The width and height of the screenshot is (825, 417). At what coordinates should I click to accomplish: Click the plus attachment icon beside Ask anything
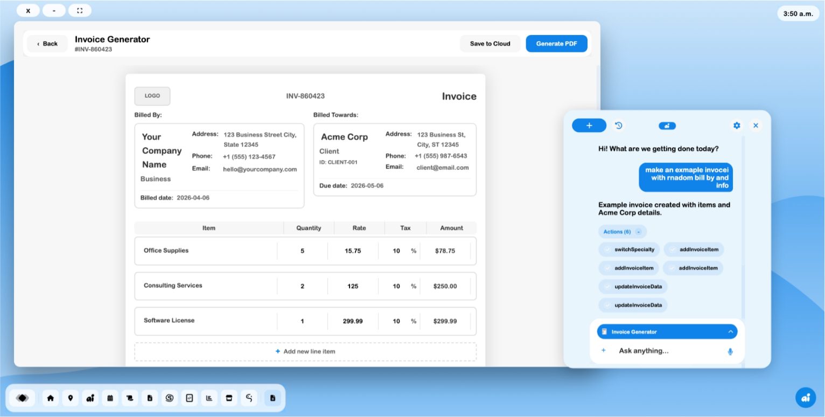click(603, 351)
